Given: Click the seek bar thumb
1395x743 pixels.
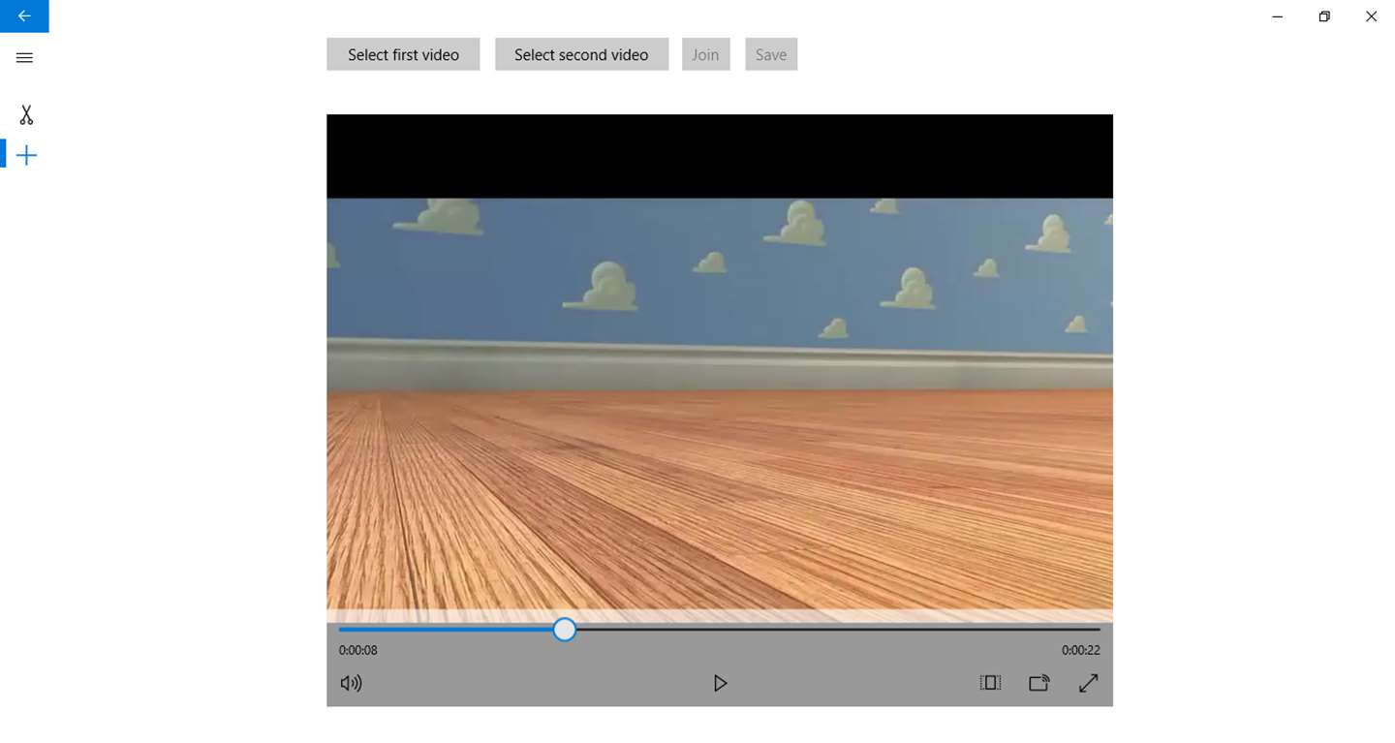Looking at the screenshot, I should pyautogui.click(x=565, y=630).
